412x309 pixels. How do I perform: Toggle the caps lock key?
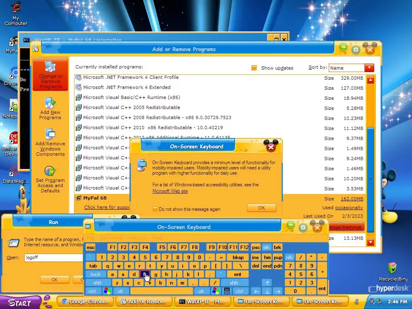(96, 274)
